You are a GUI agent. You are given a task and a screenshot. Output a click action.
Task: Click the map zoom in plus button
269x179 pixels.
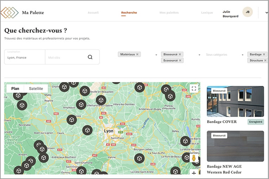pos(194,173)
